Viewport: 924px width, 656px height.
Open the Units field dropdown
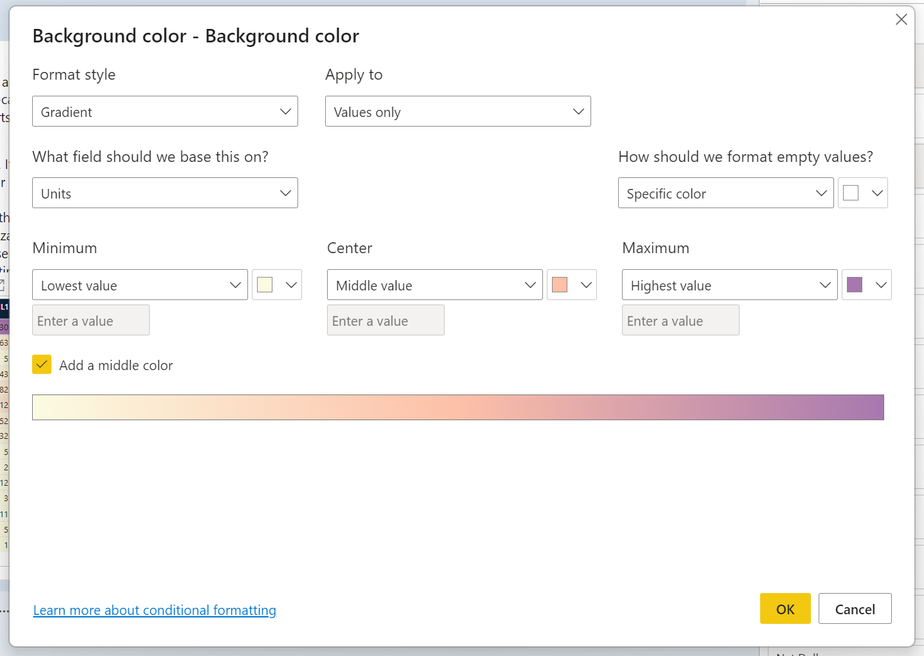165,193
